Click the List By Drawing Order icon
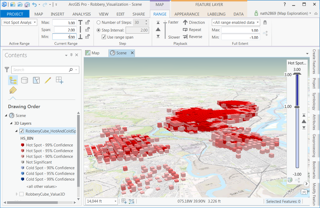The height and width of the screenshot is (208, 320). tap(13, 80)
